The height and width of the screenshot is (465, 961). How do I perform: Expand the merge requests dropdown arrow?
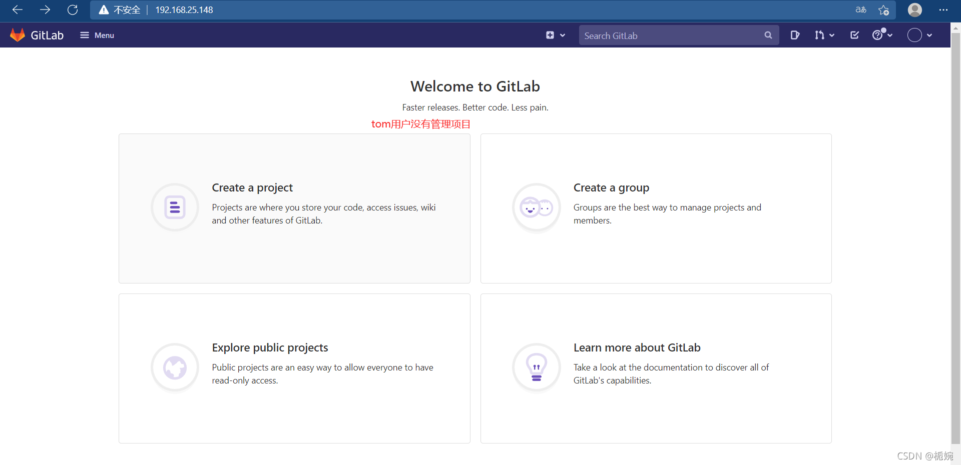pyautogui.click(x=832, y=35)
